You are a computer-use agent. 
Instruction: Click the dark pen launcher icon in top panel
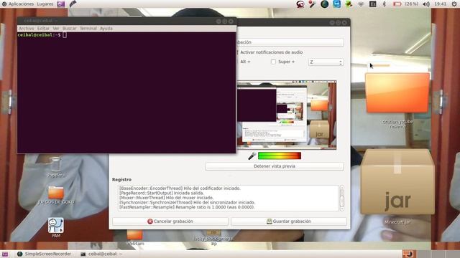point(73,4)
